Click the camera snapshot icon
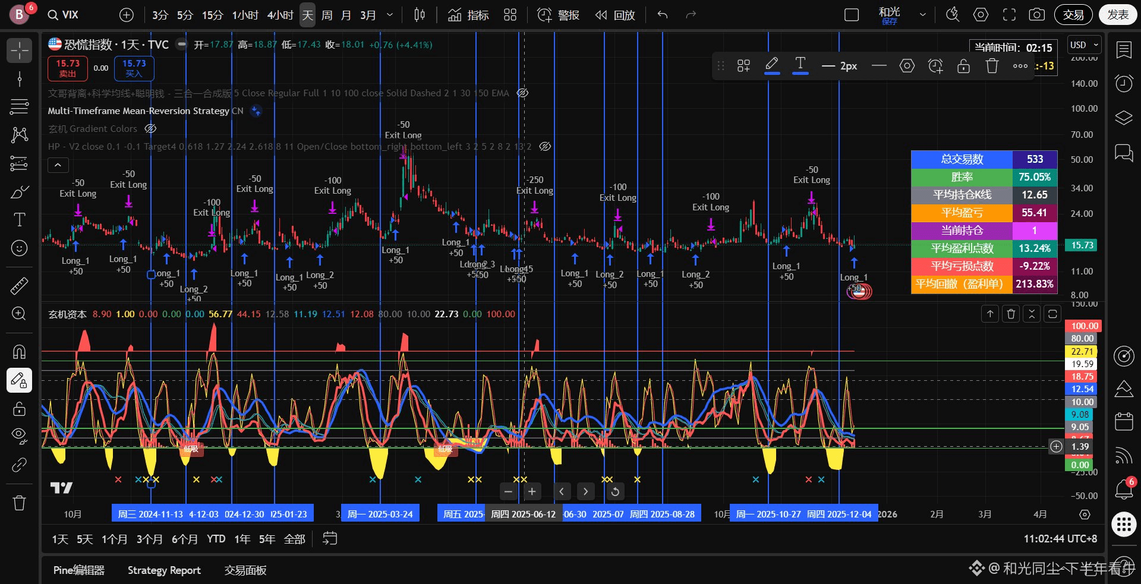Image resolution: width=1141 pixels, height=584 pixels. [1036, 15]
